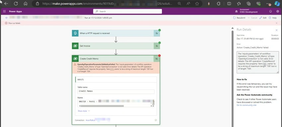The image size is (282, 127).
Task: Go back using the flow page back arrow
Action: [7, 18]
